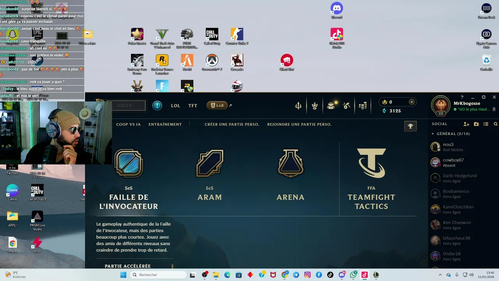The width and height of the screenshot is (499, 281).
Task: Select PARTIE ACCÉLÉRÉE queue option
Action: click(127, 266)
